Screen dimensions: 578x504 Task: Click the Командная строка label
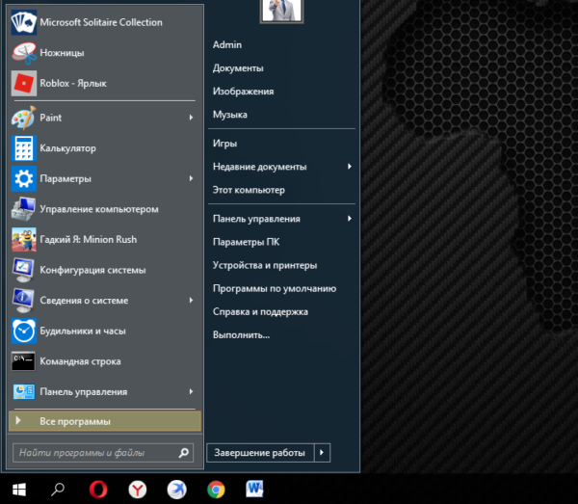(80, 361)
